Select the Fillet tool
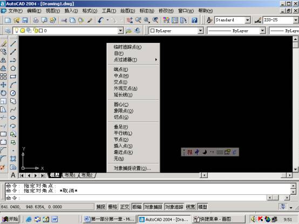 click(3, 159)
